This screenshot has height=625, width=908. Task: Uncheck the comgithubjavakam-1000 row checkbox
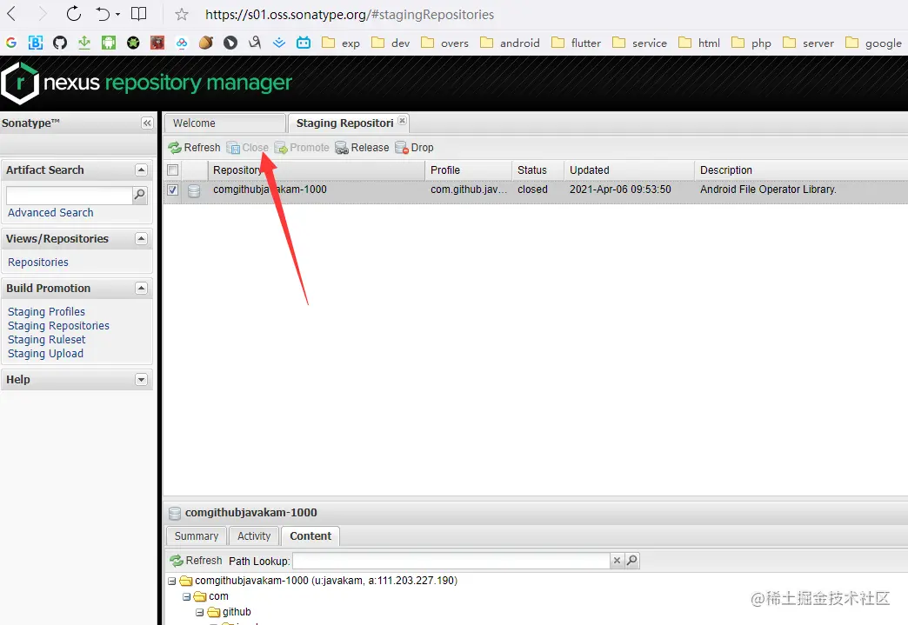(x=172, y=189)
